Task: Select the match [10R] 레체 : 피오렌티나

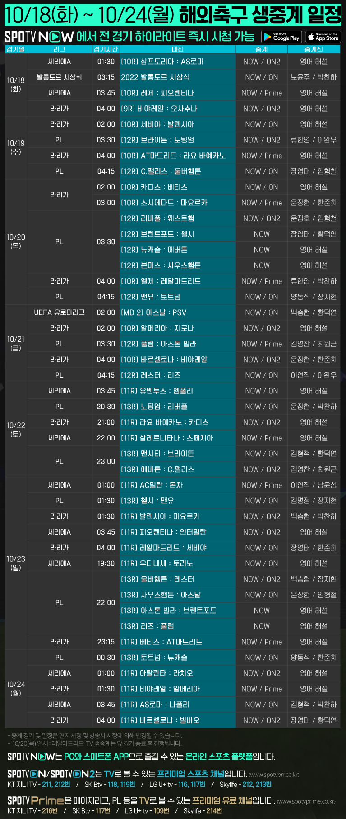Action: pos(178,93)
